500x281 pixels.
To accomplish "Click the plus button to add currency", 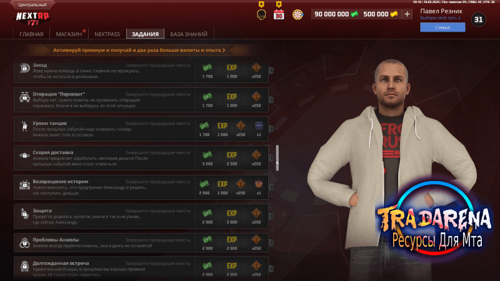I will (407, 14).
